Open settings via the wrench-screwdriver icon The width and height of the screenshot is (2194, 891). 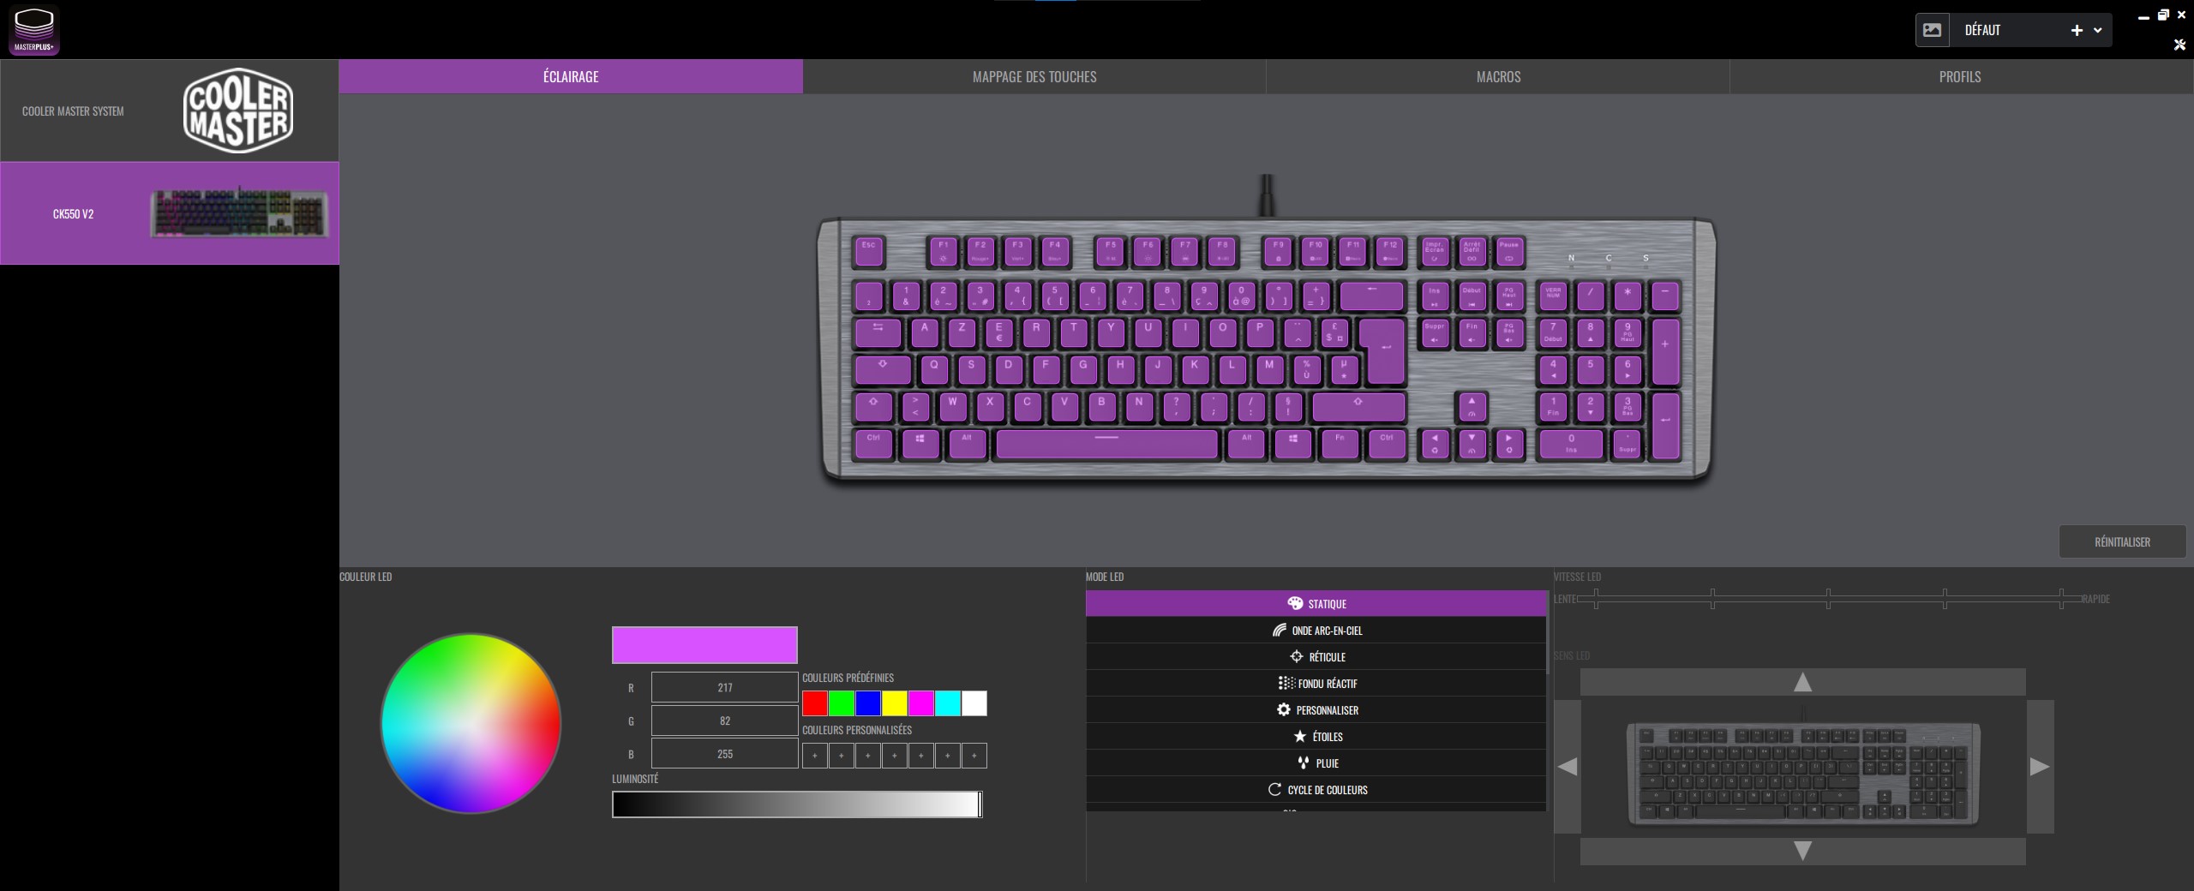(2179, 45)
